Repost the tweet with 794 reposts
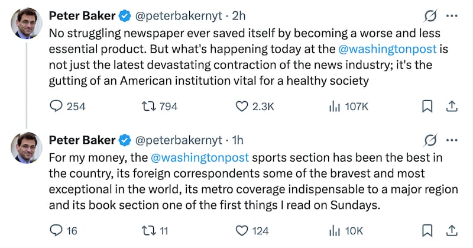473x248 pixels. (149, 107)
